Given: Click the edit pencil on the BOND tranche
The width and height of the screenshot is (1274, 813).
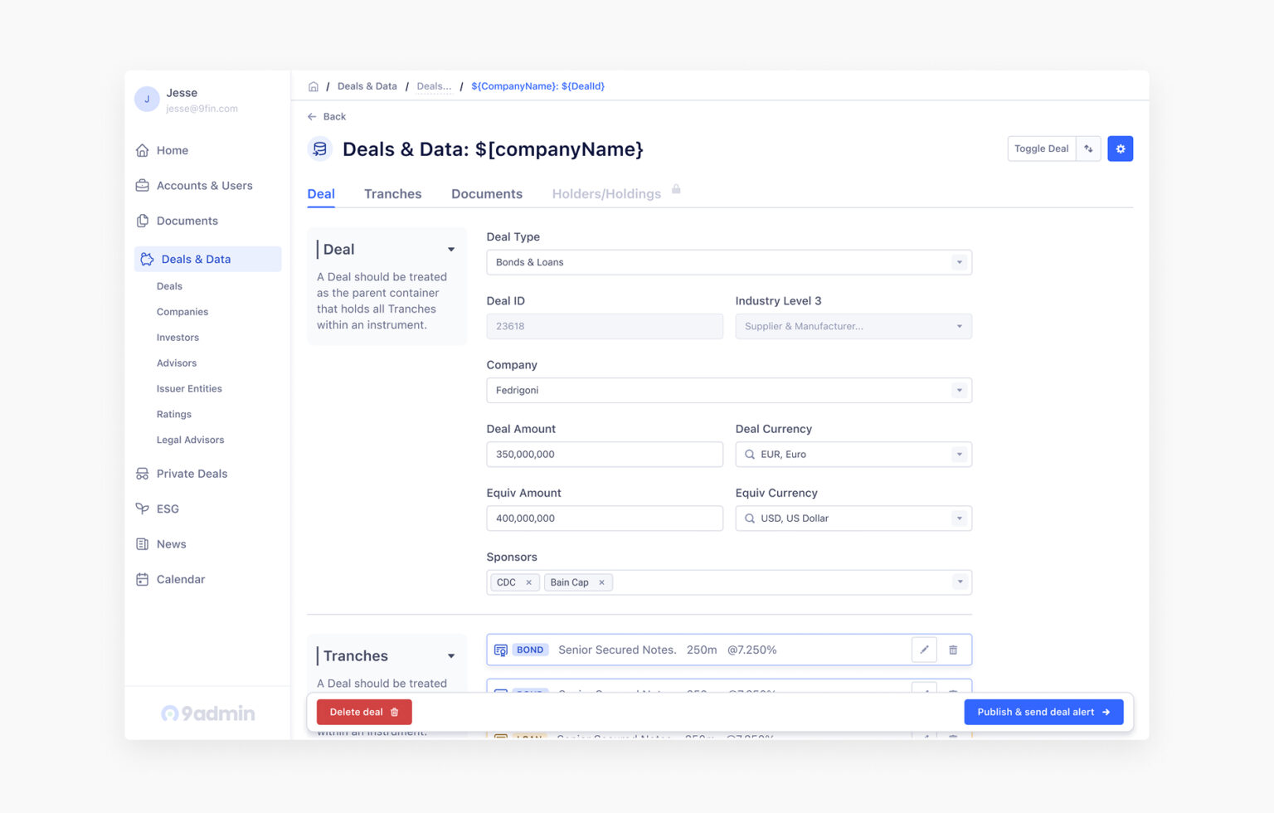Looking at the screenshot, I should (924, 650).
